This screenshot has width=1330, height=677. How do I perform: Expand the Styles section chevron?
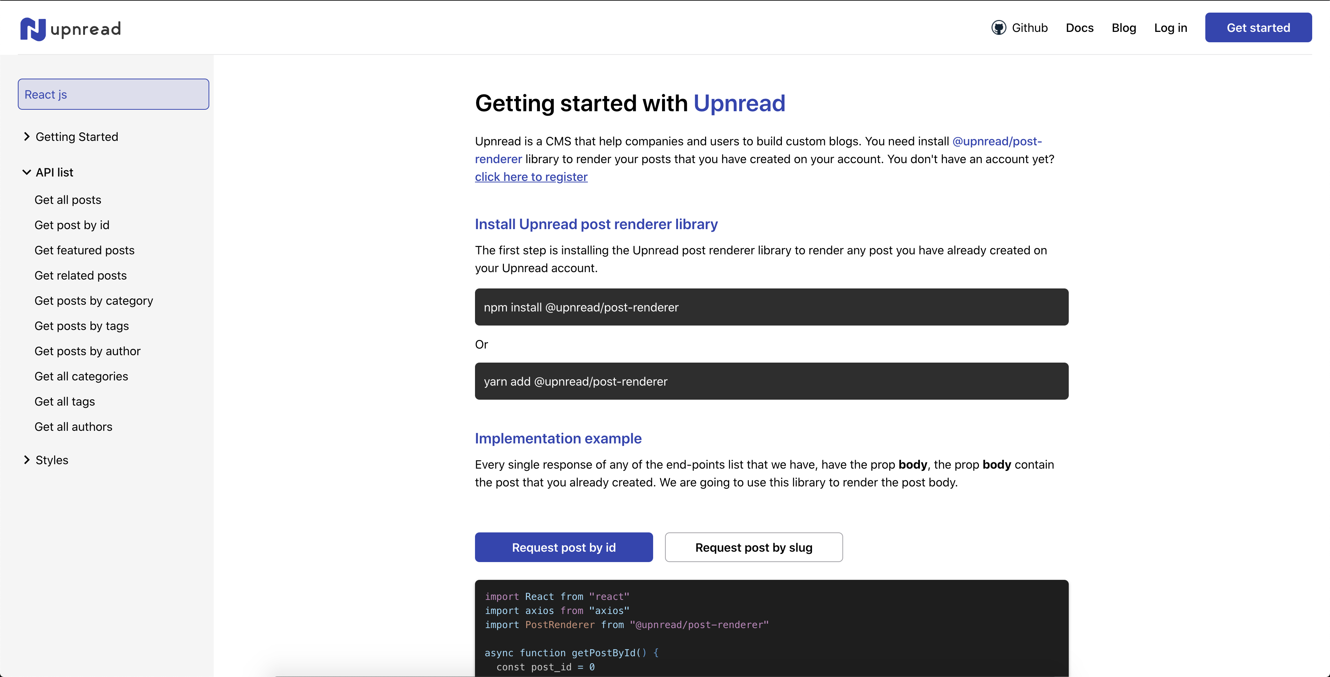pyautogui.click(x=27, y=460)
